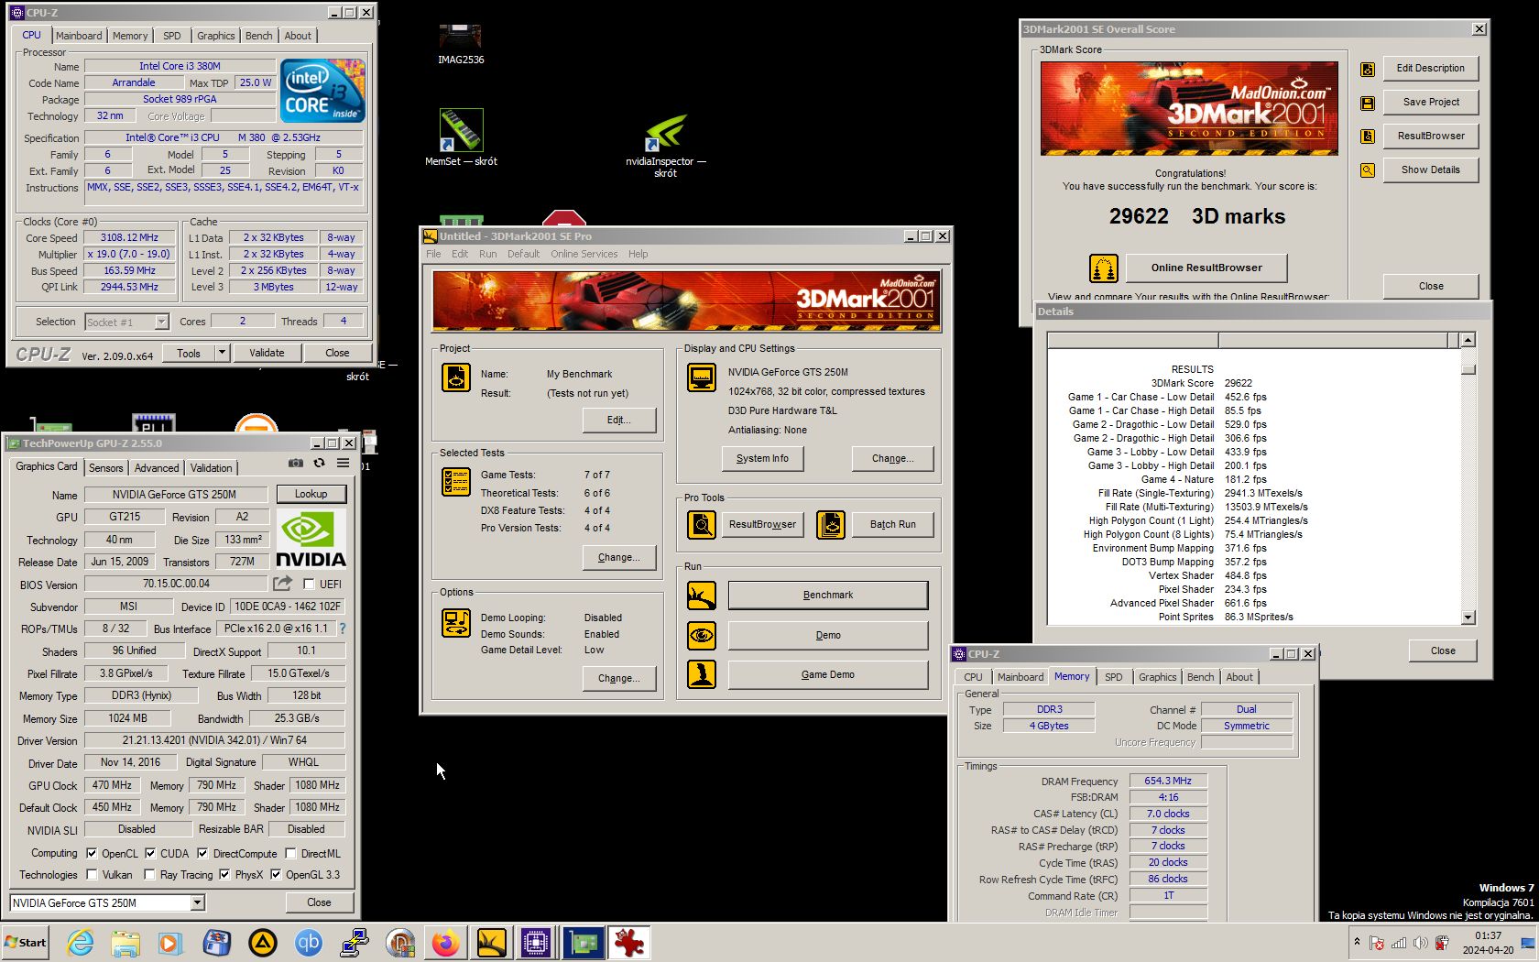Click the Display and CPU Settings monitor icon
Screen dimensions: 1539x962
click(702, 377)
